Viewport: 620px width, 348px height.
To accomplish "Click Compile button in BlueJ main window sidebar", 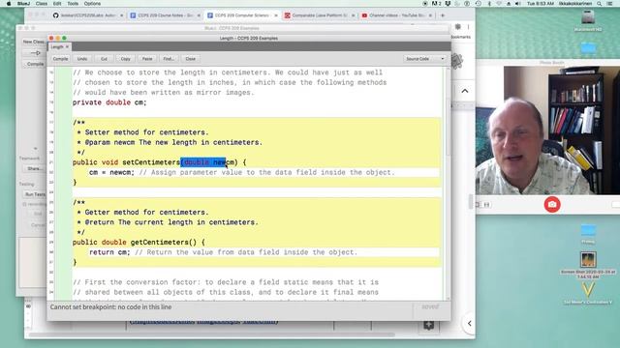I will [35, 64].
